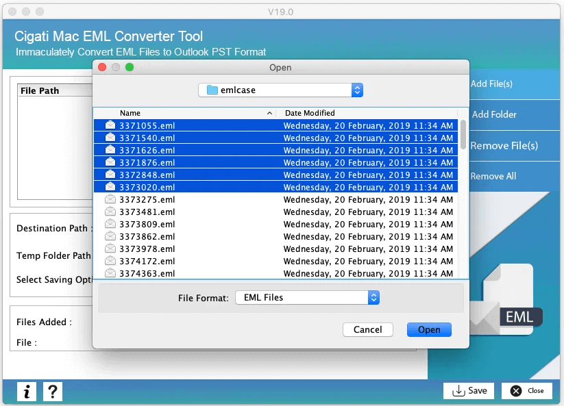Select file name 3373481.eml
The width and height of the screenshot is (564, 406).
click(x=147, y=212)
